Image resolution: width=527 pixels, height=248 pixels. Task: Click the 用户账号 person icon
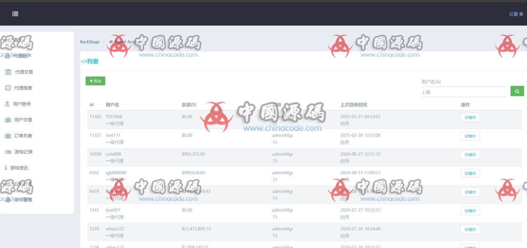pyautogui.click(x=7, y=104)
